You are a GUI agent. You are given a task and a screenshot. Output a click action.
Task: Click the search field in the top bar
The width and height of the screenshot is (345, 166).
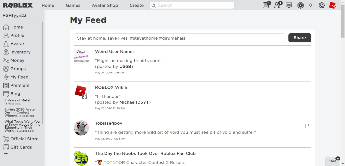(x=192, y=5)
